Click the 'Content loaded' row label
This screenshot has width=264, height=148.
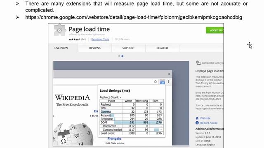[x=112, y=129]
